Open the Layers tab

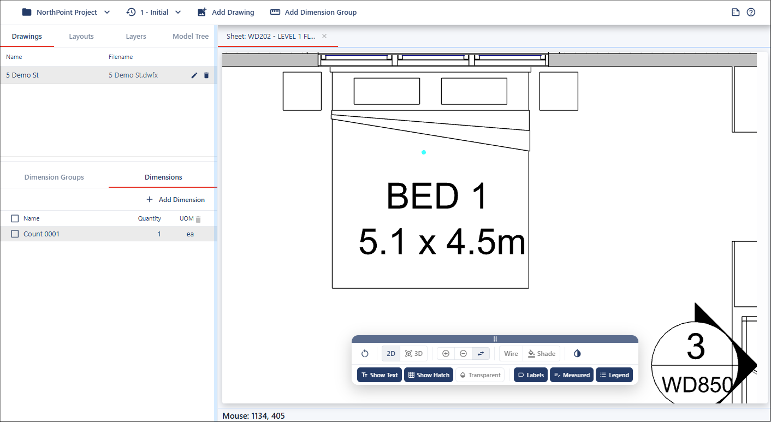[x=136, y=37]
